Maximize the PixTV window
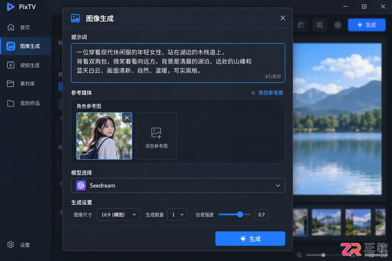Image resolution: width=392 pixels, height=261 pixels. pyautogui.click(x=364, y=7)
